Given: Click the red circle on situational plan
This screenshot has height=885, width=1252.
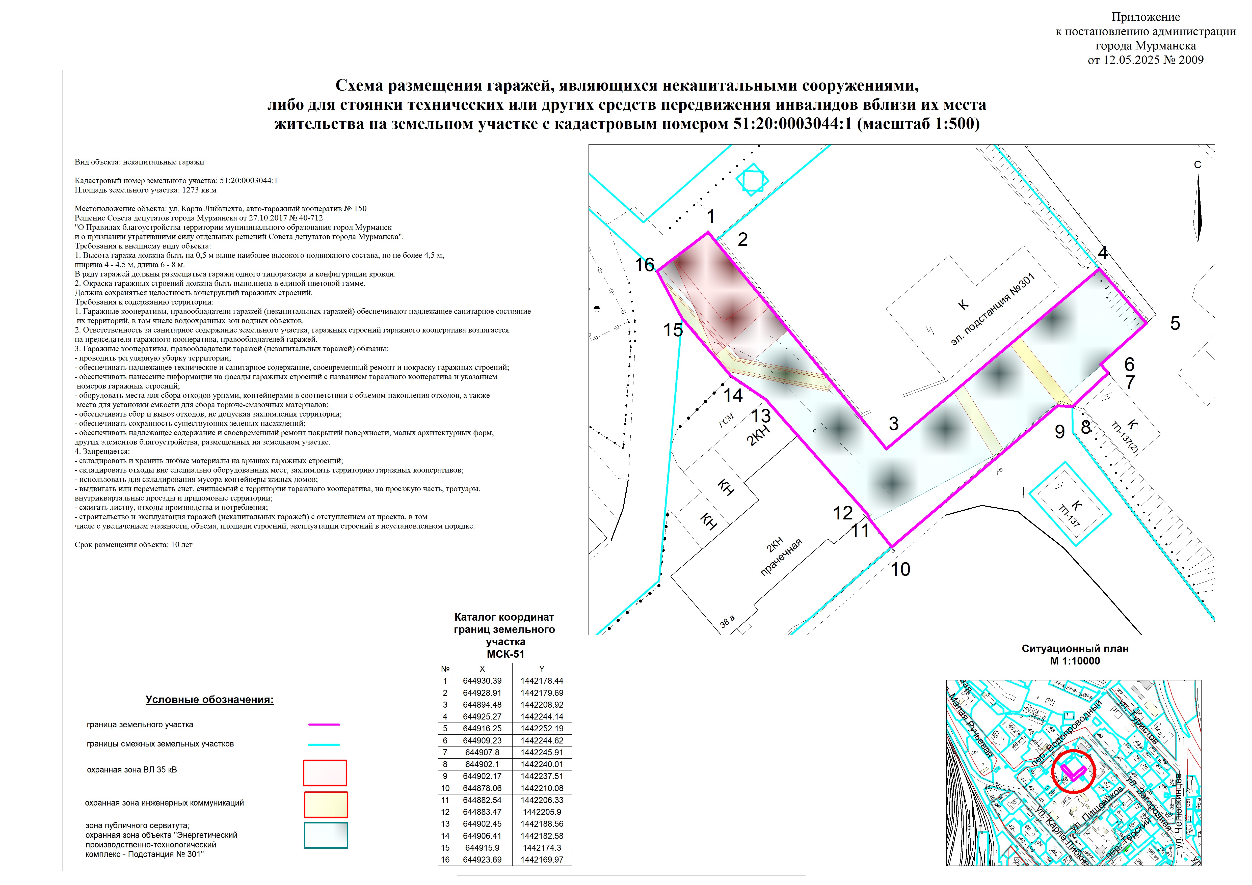Looking at the screenshot, I should point(1073,771).
